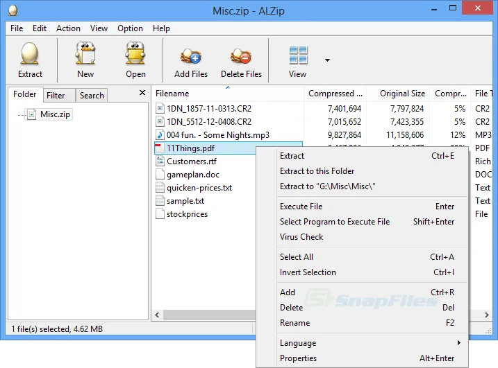Choose Extract to "G:\Misc\Misc\"

[x=362, y=186]
